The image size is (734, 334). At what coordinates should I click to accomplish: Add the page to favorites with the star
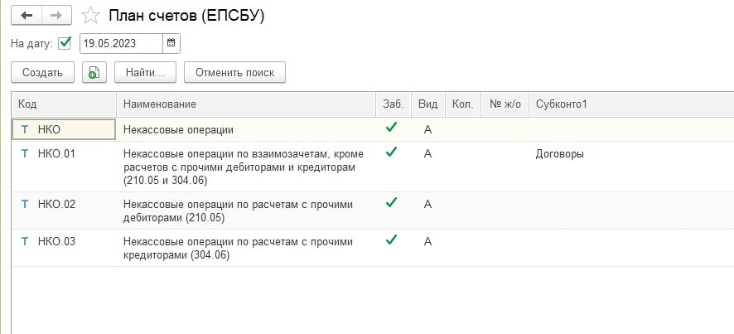click(93, 15)
